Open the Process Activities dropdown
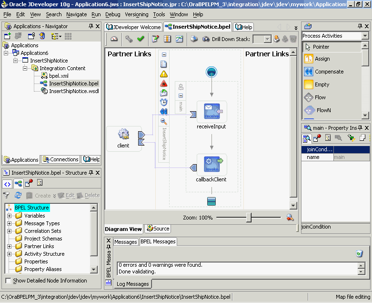The image size is (372, 303). [365, 36]
